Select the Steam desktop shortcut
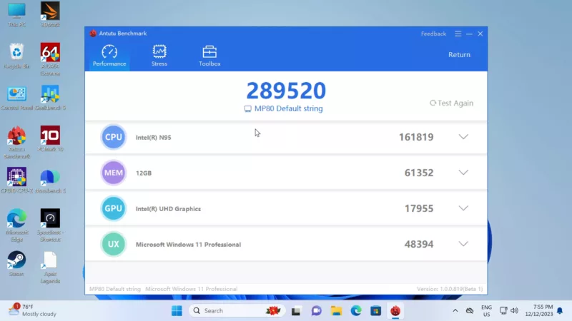 click(x=16, y=264)
